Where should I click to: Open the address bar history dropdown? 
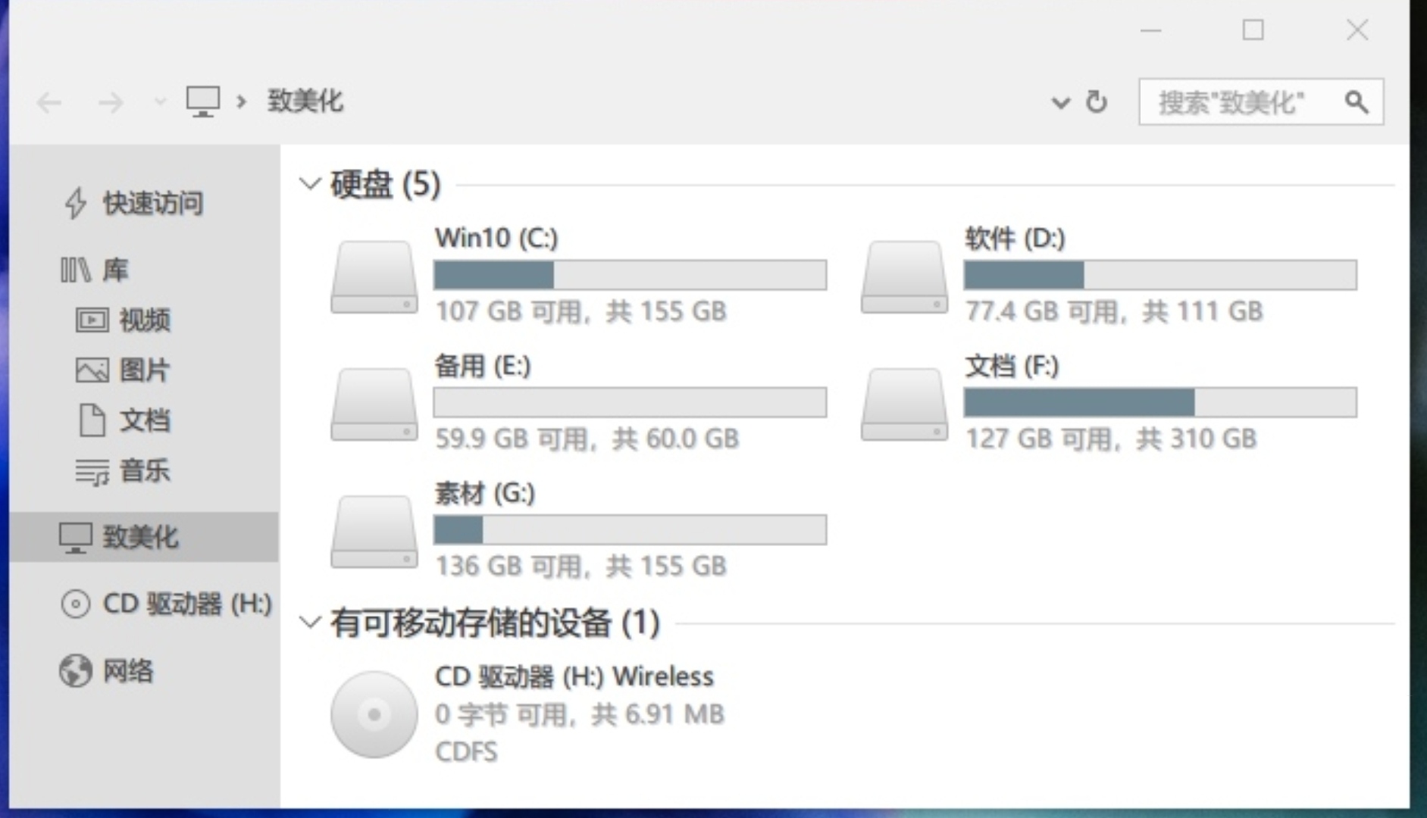pos(1060,102)
